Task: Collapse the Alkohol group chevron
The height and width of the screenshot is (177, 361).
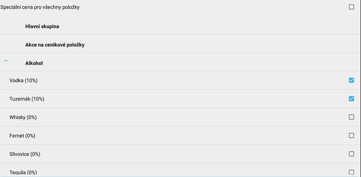Action: tap(6, 61)
